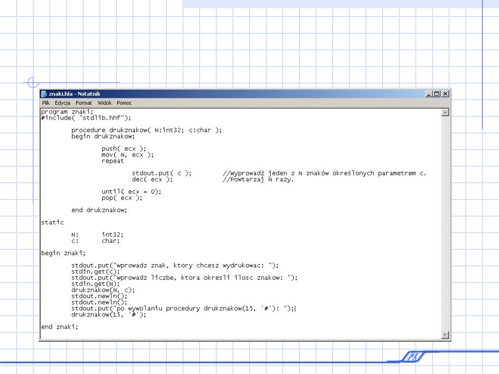
Task: Click the "begin drukznakow;" line
Action: point(103,136)
